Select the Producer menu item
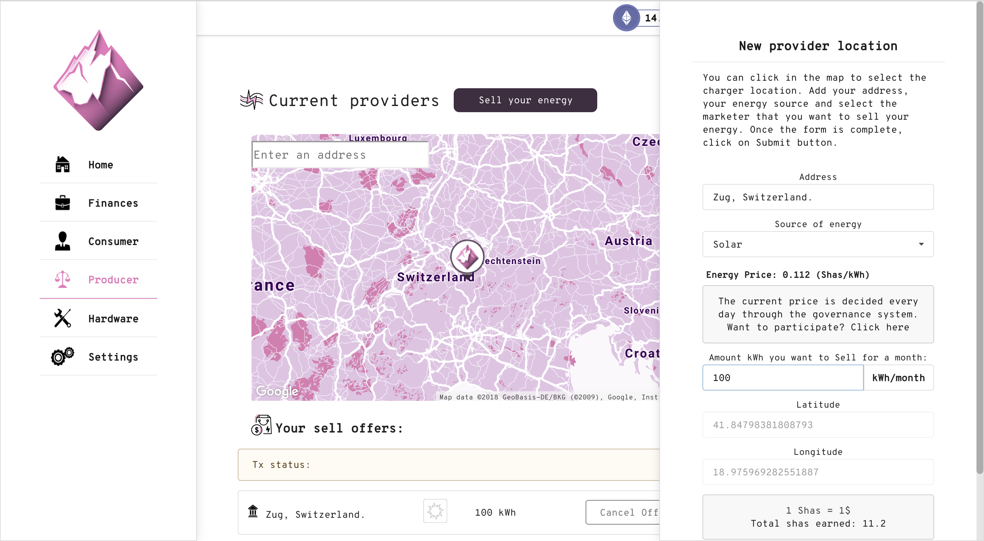Screen dimensions: 984x541 click(98, 279)
